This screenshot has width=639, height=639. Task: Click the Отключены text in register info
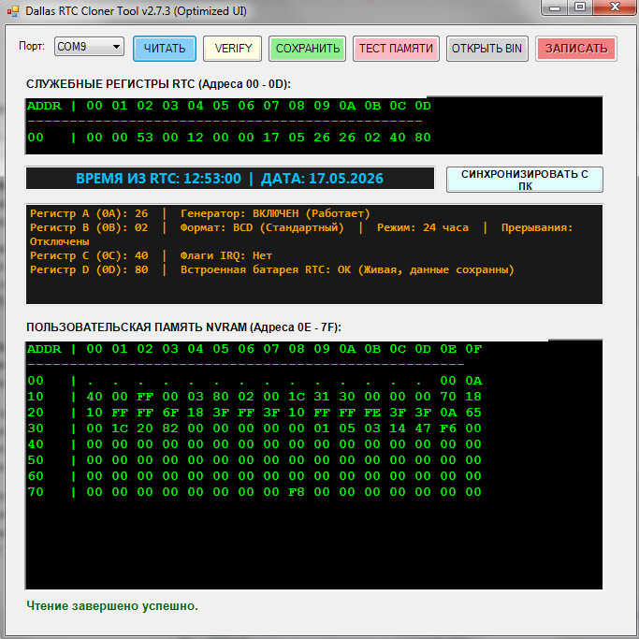(x=60, y=241)
